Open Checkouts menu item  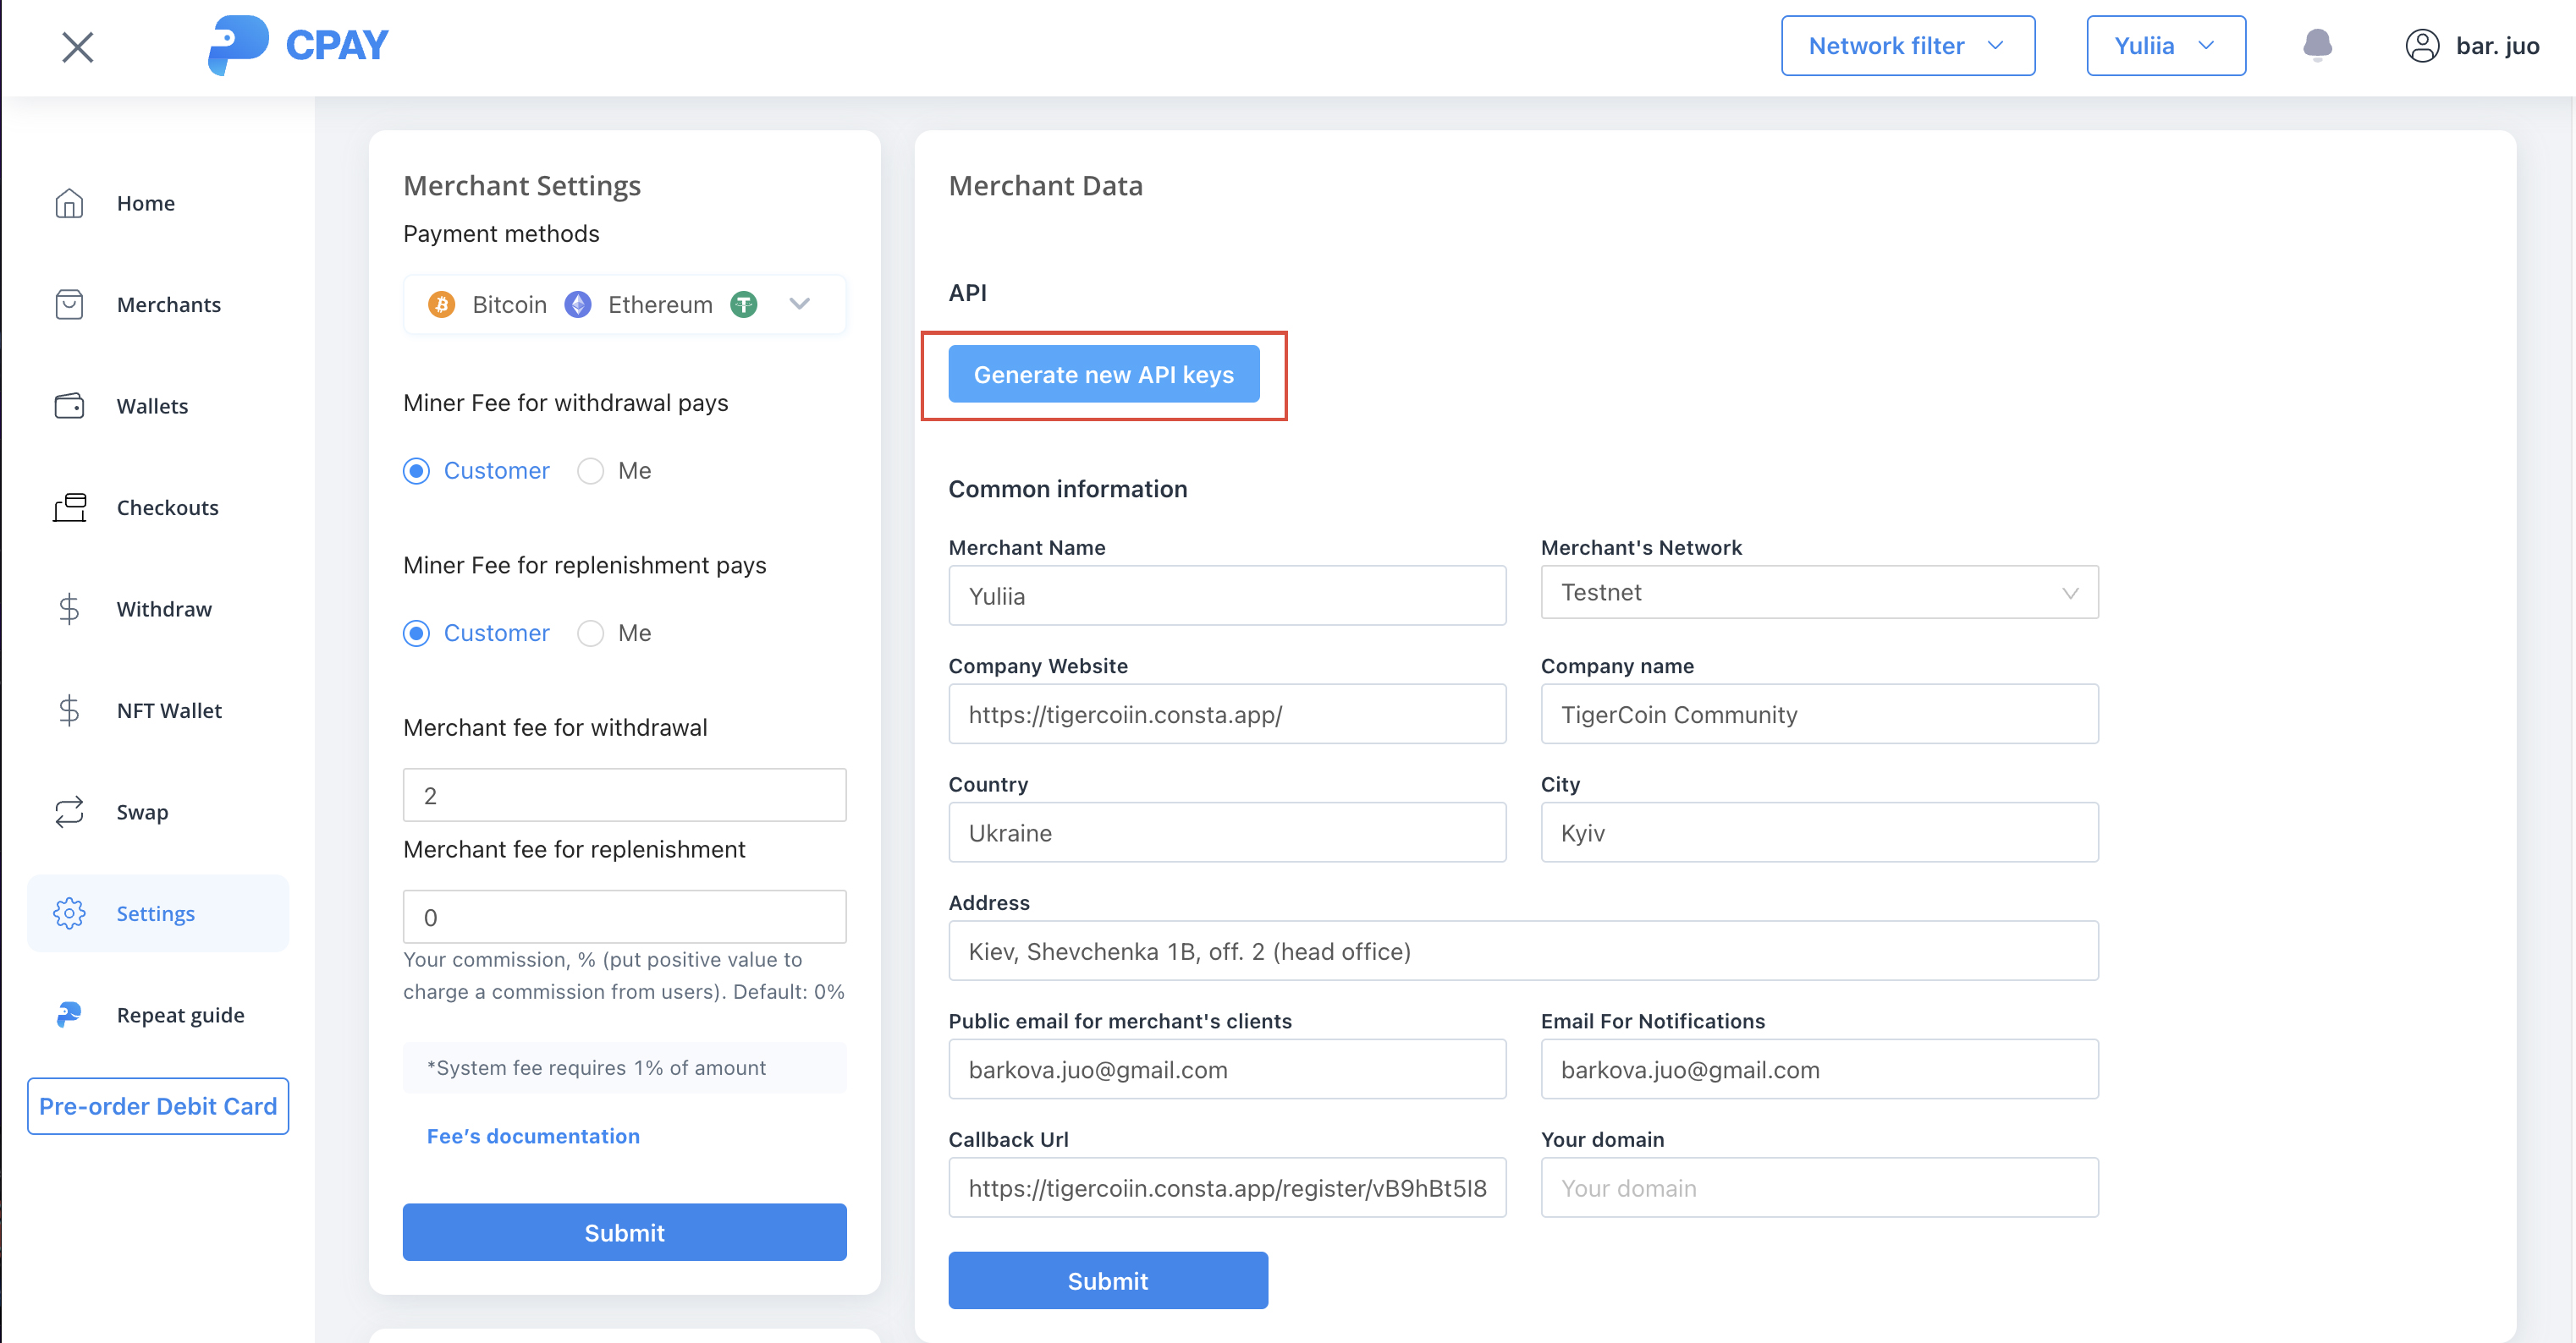click(x=158, y=507)
